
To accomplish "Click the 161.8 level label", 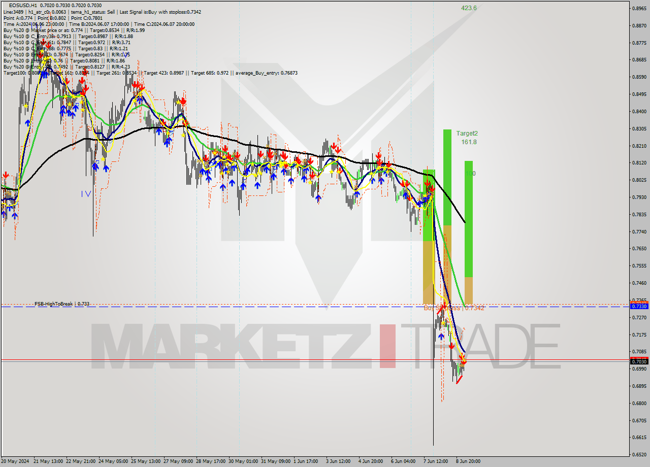I will coord(469,142).
